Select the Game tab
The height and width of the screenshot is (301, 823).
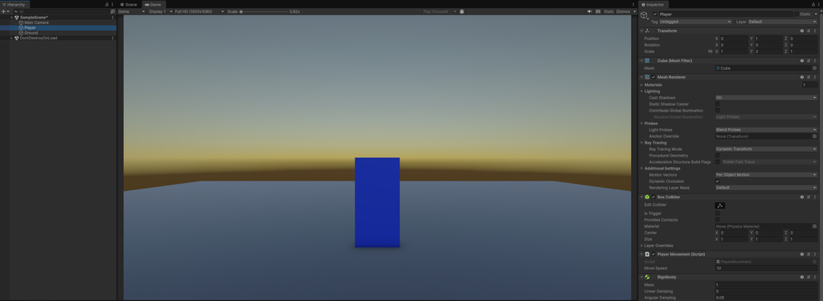[x=154, y=4]
